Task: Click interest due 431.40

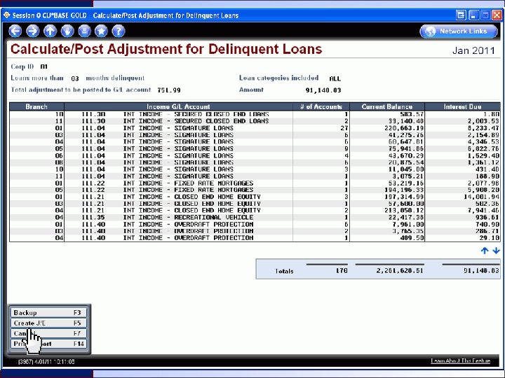Action: pyautogui.click(x=487, y=169)
